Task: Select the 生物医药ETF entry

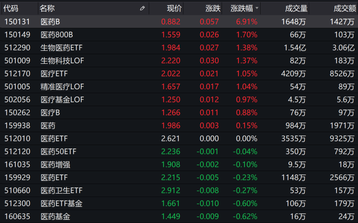Action: point(61,48)
